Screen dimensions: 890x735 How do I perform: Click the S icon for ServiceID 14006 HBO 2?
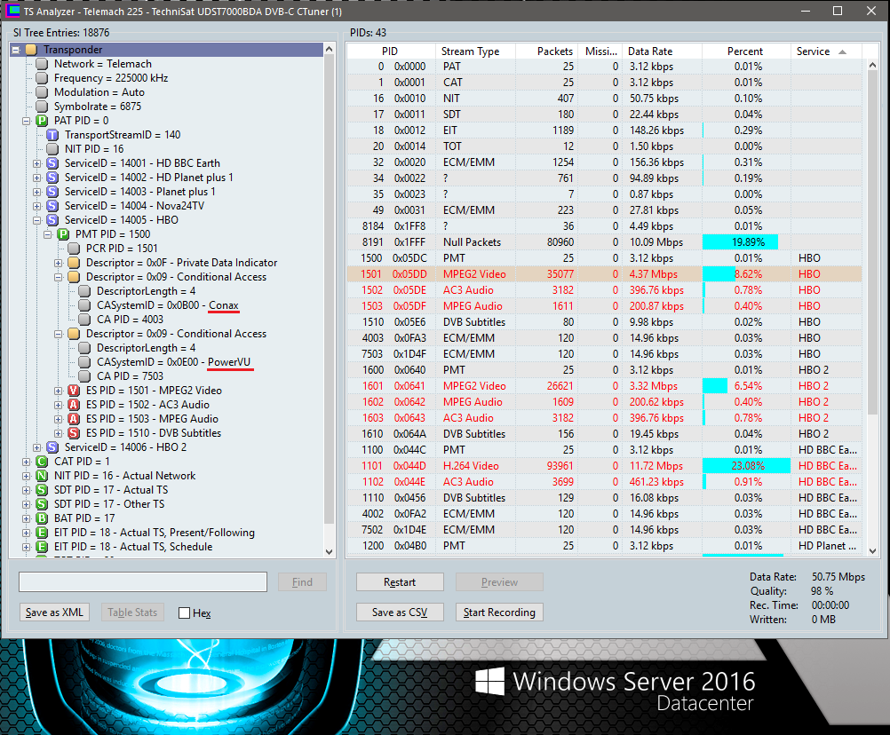pyautogui.click(x=52, y=447)
